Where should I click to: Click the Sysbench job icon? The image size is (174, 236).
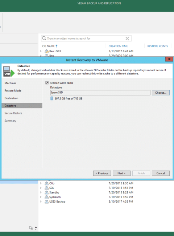pos(46,197)
